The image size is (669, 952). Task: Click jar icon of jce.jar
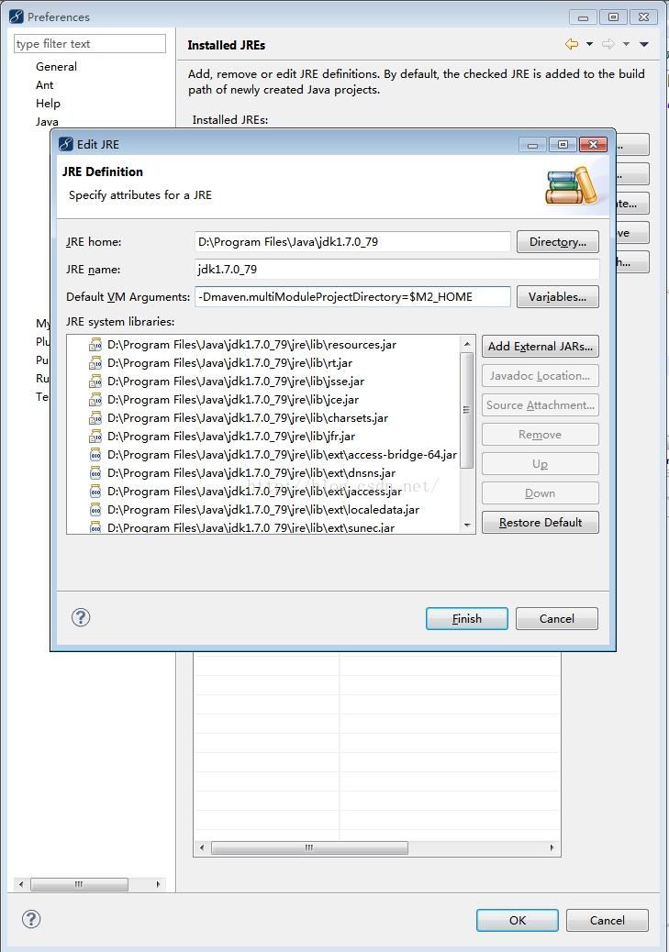coord(95,400)
